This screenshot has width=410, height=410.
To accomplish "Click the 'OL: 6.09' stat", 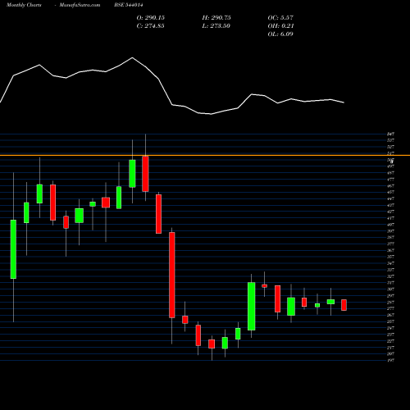I will tap(280, 34).
